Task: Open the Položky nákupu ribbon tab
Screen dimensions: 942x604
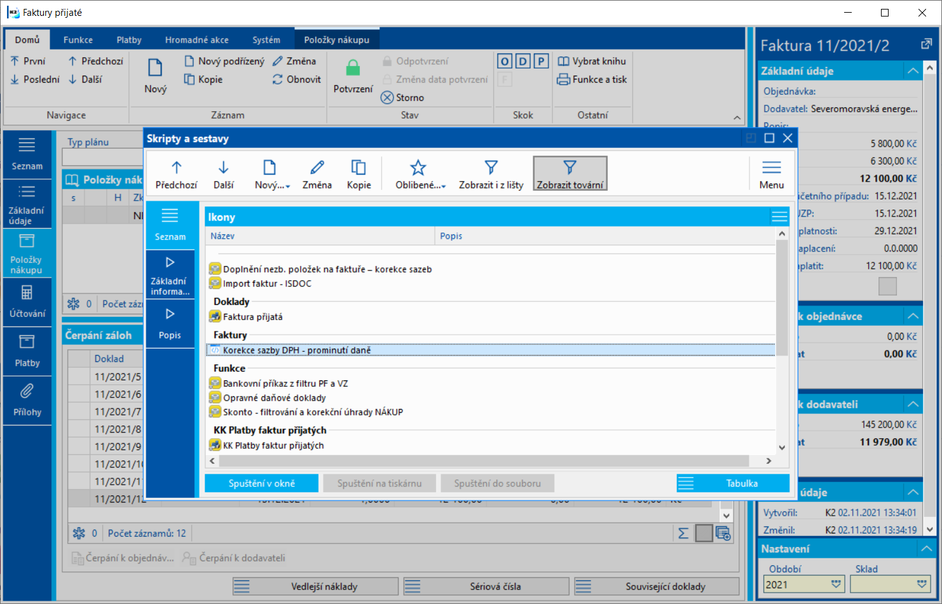Action: 337,39
